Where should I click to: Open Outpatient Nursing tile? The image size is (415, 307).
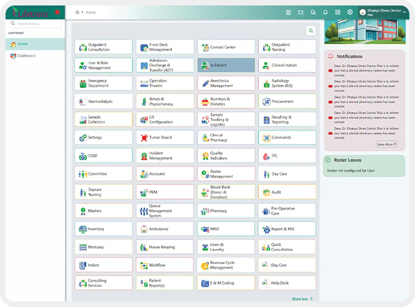tap(287, 47)
